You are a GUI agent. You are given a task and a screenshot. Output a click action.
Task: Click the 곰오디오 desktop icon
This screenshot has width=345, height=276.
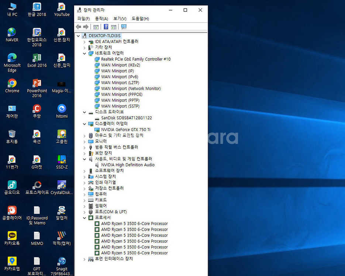[12, 188]
